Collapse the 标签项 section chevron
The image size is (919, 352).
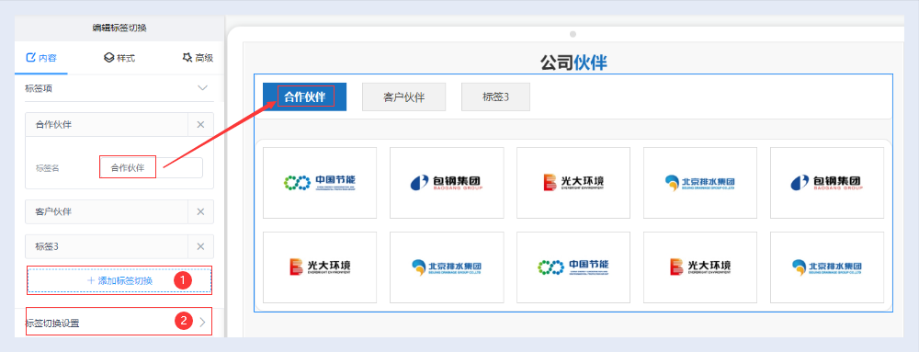(x=202, y=88)
